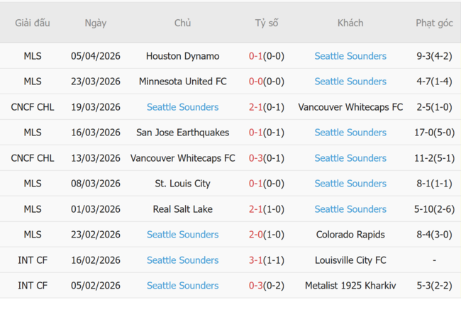Click the 2-1(0-1) score versus Vancouver Whitecaps
Image resolution: width=461 pixels, height=312 pixels.
(267, 107)
